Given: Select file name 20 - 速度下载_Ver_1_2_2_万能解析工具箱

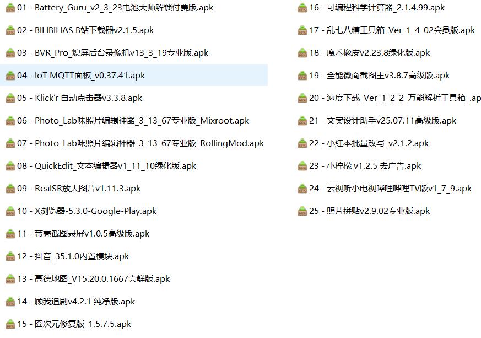Looking at the screenshot, I should (395, 98).
